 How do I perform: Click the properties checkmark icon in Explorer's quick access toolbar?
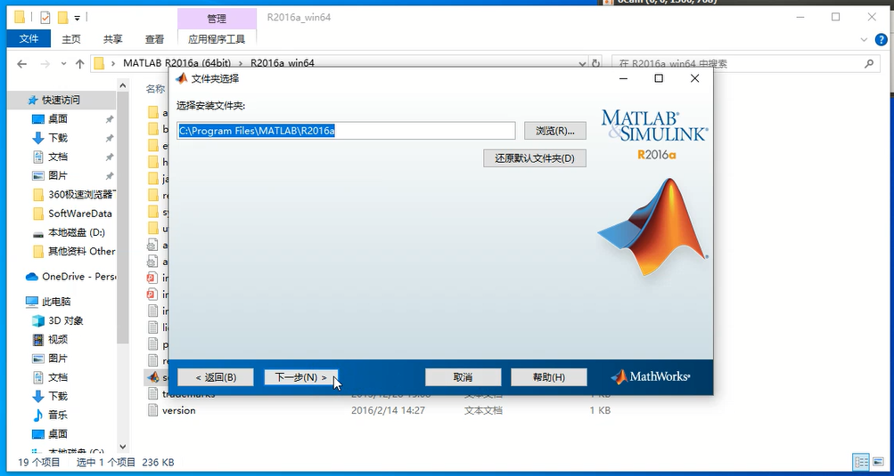pyautogui.click(x=45, y=18)
